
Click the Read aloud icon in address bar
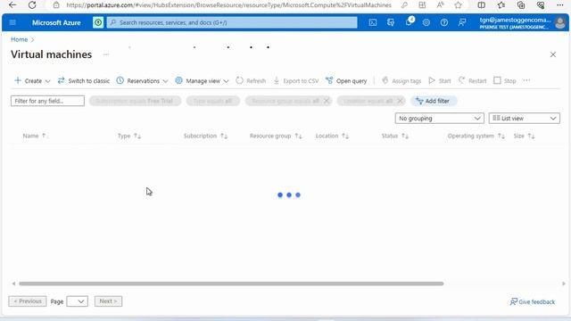click(440, 5)
